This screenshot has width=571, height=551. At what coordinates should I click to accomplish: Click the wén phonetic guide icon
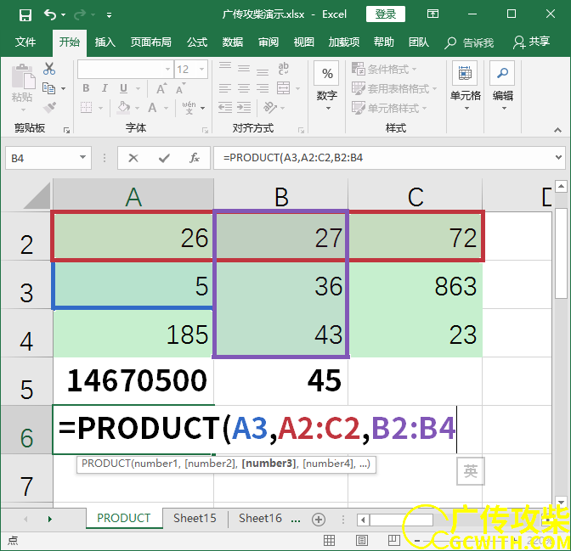[189, 108]
